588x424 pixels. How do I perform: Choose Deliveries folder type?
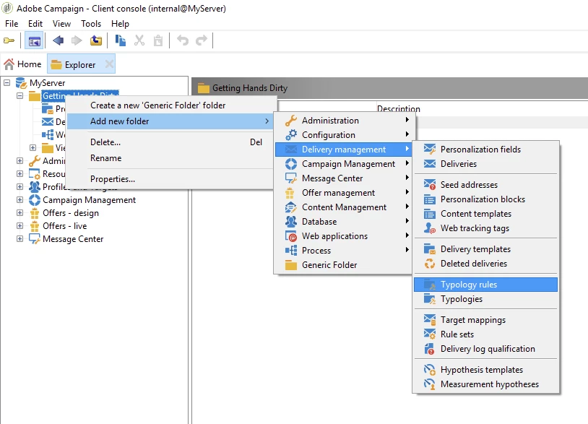(x=485, y=164)
